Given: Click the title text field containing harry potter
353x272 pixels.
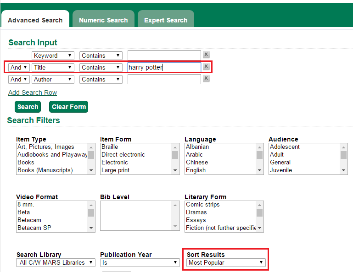Looking at the screenshot, I should coord(164,67).
